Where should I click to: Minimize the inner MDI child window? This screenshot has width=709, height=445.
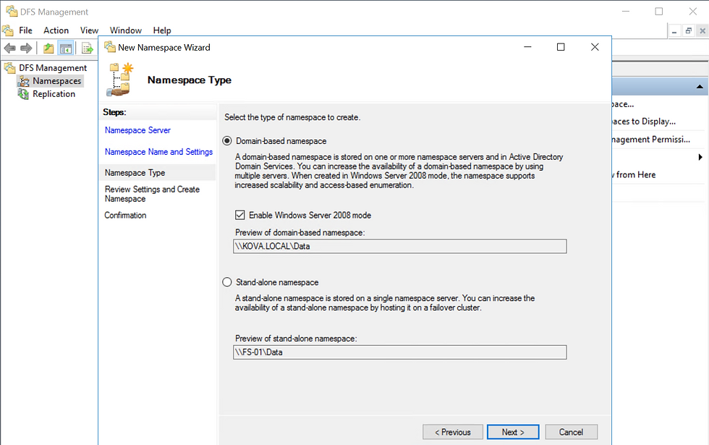pyautogui.click(x=674, y=31)
